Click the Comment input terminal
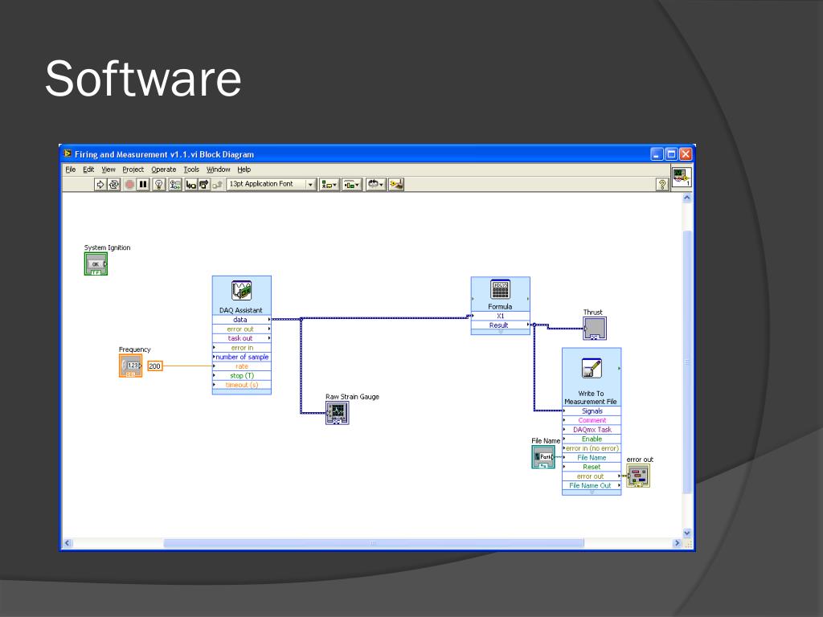 tap(592, 420)
